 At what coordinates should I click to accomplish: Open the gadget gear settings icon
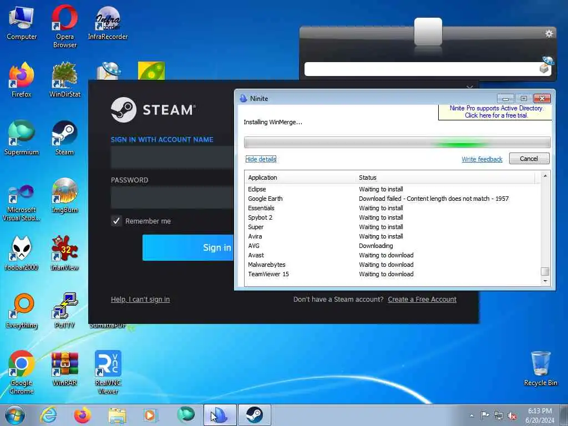[549, 34]
